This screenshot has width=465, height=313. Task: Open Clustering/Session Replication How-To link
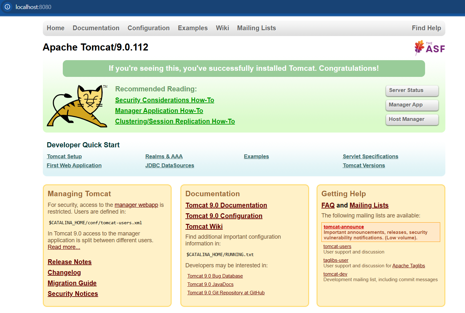(175, 121)
